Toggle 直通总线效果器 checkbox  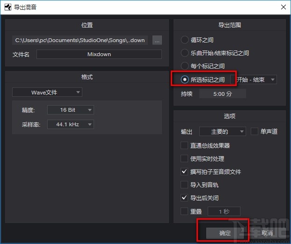pyautogui.click(x=184, y=145)
